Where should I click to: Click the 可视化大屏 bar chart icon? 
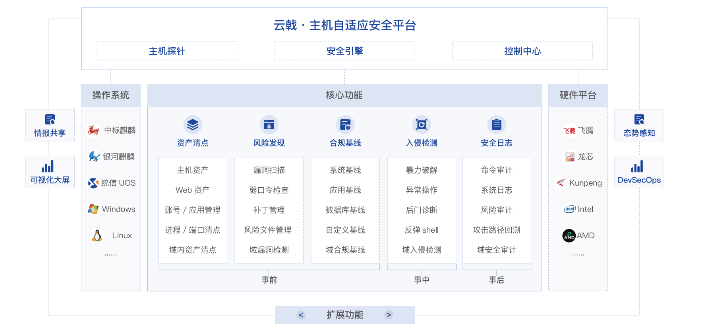[48, 166]
